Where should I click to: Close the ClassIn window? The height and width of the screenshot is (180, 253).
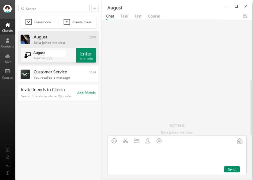246,6
